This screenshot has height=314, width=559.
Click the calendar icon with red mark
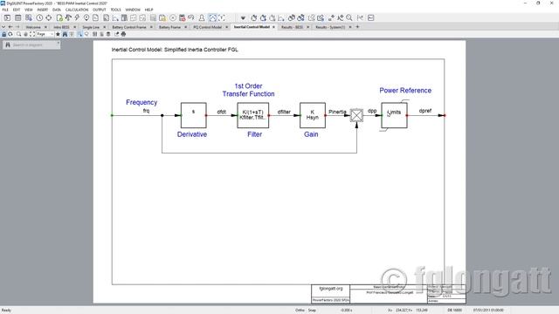183,17
